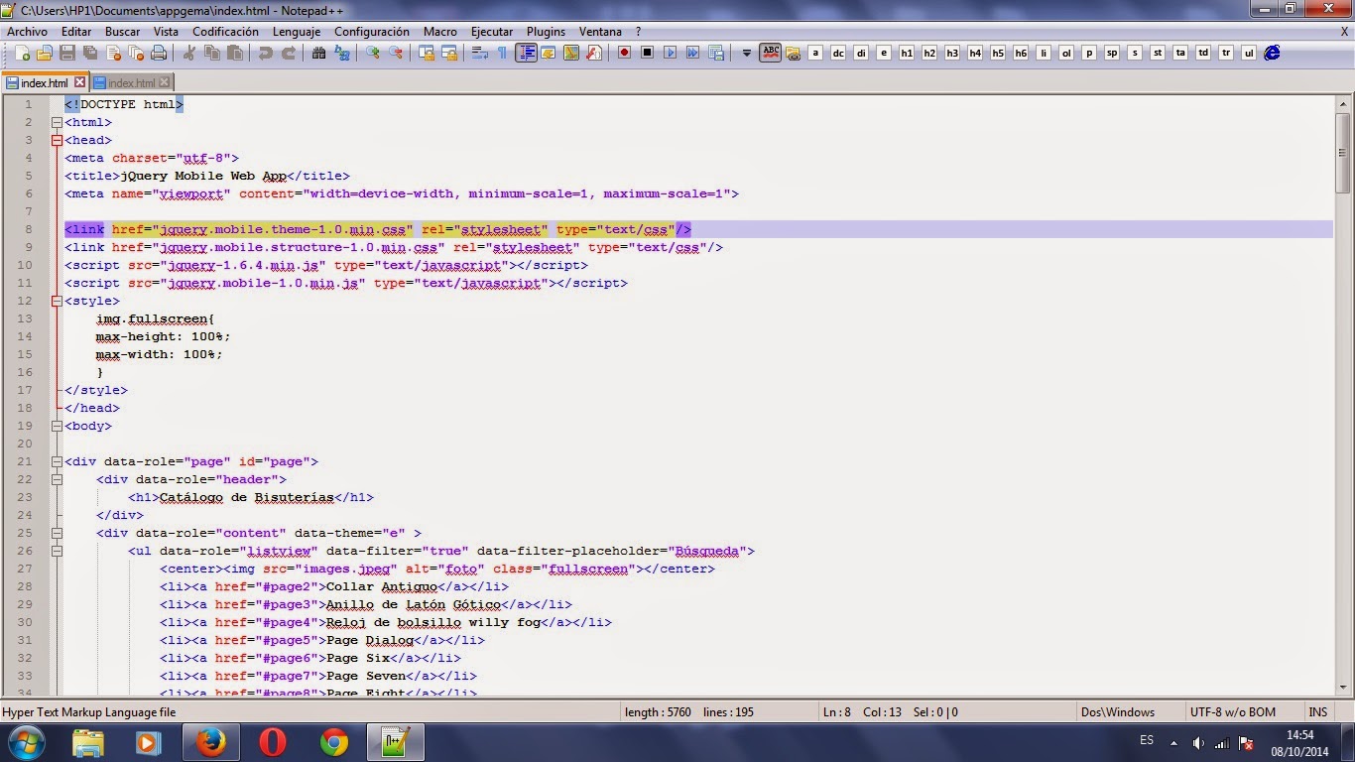Viewport: 1355px width, 762px height.
Task: Collapse the page div on line 21
Action: [x=57, y=462]
